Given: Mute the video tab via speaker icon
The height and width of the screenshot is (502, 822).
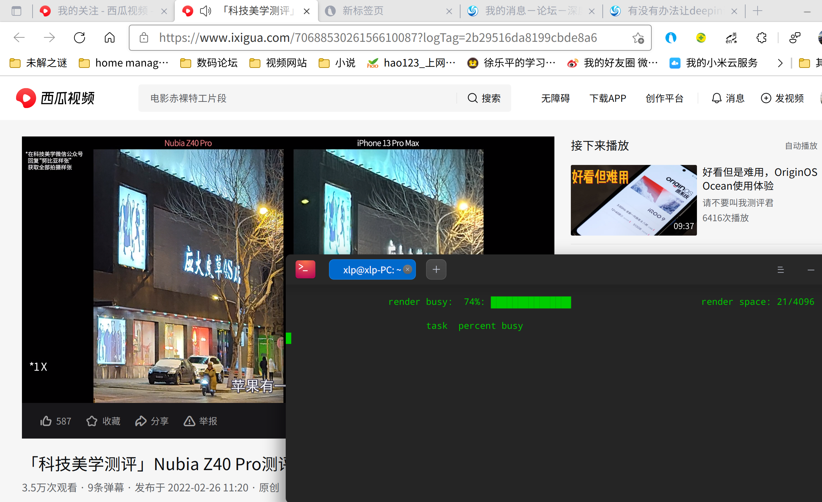Looking at the screenshot, I should 205,11.
